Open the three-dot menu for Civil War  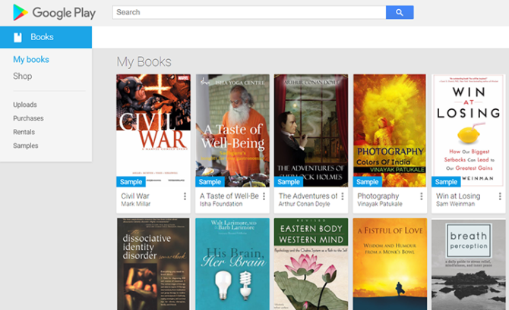[185, 196]
